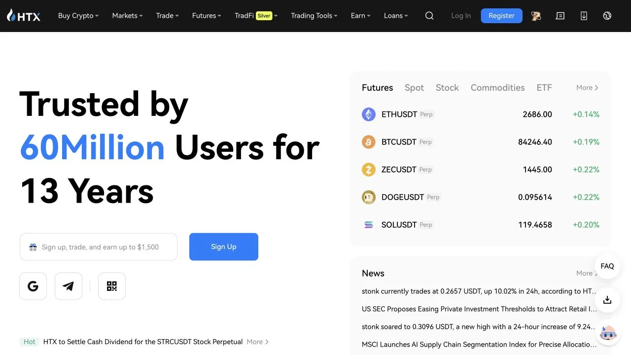Expand the Buy Crypto menu

click(x=78, y=16)
